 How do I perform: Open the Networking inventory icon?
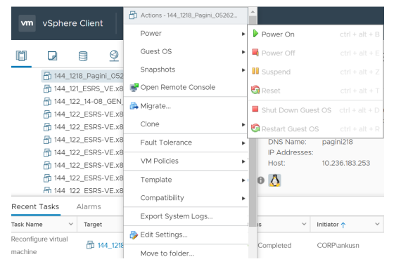coord(114,55)
